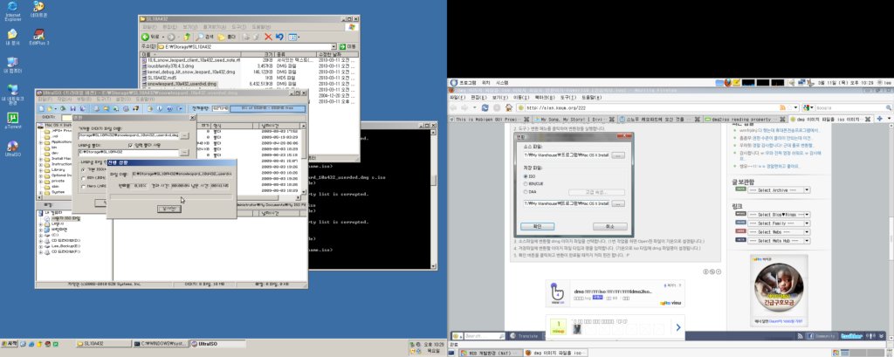894x357 pixels.
Task: Open Internet Explorer desktop icon
Action: click(12, 10)
